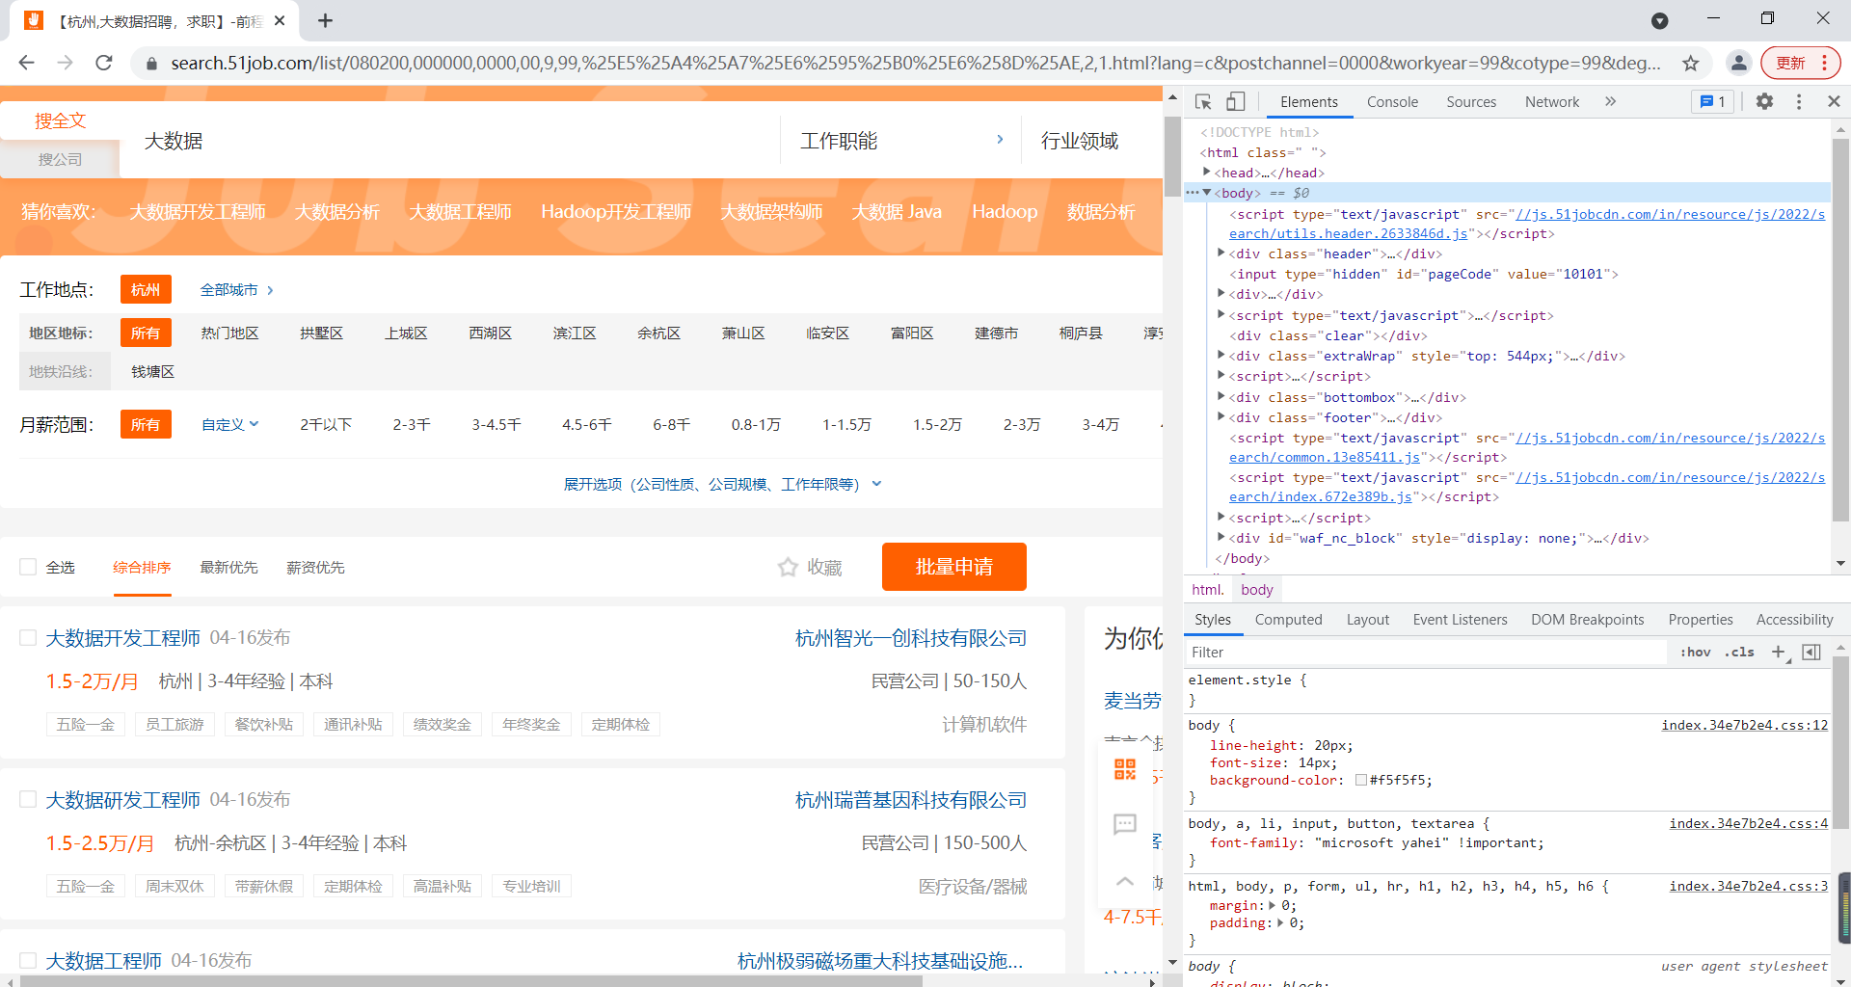Expand the div class footer node
The height and width of the screenshot is (987, 1851).
[1221, 416]
